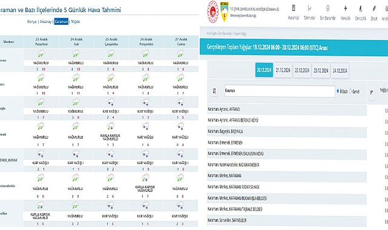Select the 21.12.2024 date tab
The image size is (388, 230).
283,70
